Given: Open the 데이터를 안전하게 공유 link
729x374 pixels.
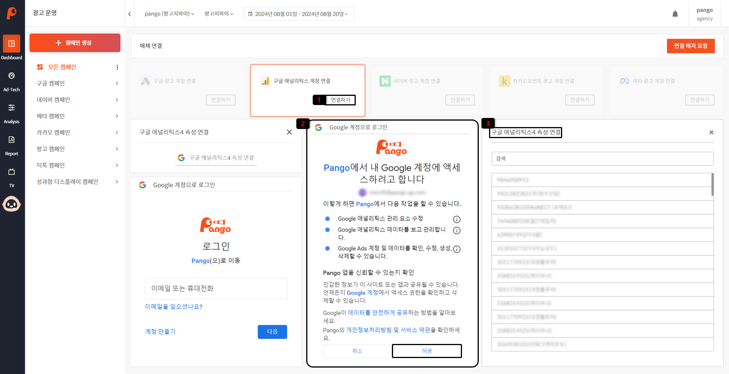Looking at the screenshot, I should 378,313.
